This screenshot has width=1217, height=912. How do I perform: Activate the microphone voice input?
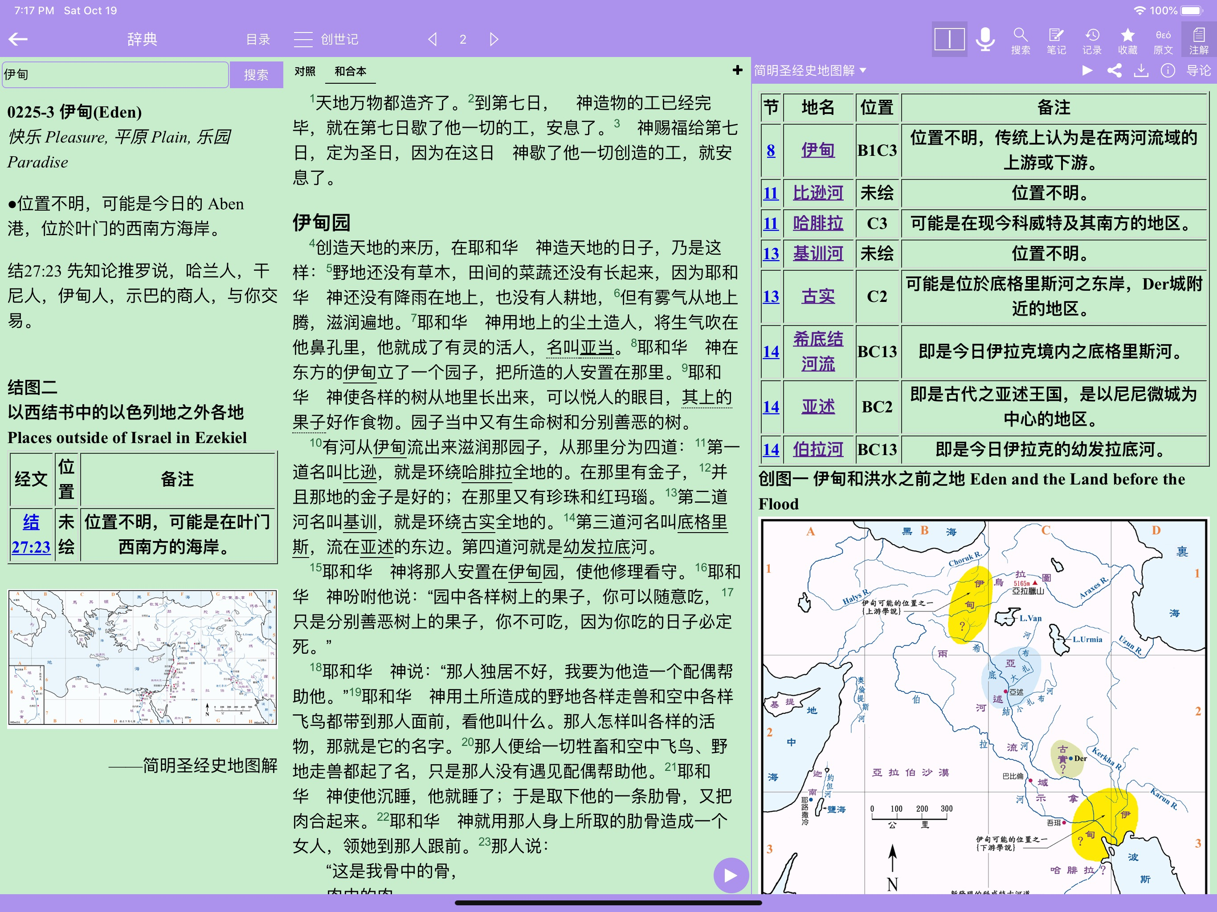pos(985,40)
